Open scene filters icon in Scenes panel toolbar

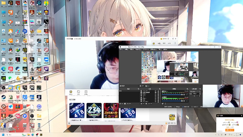coord(125,104)
